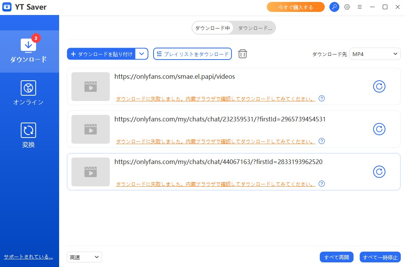The height and width of the screenshot is (267, 405).
Task: Expand the arrow beside ダウンロードを貼り付け
Action: (142, 54)
